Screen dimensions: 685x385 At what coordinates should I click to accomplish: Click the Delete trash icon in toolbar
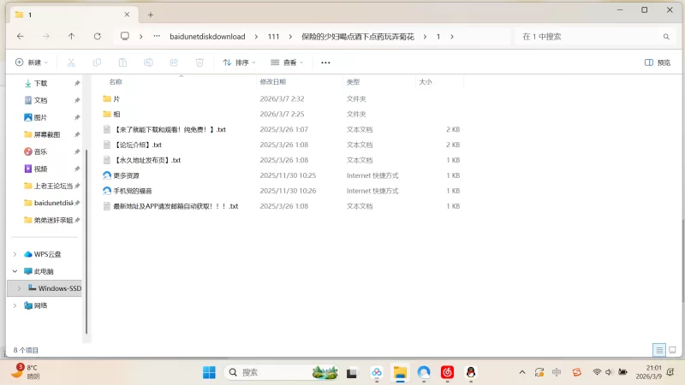click(x=200, y=62)
